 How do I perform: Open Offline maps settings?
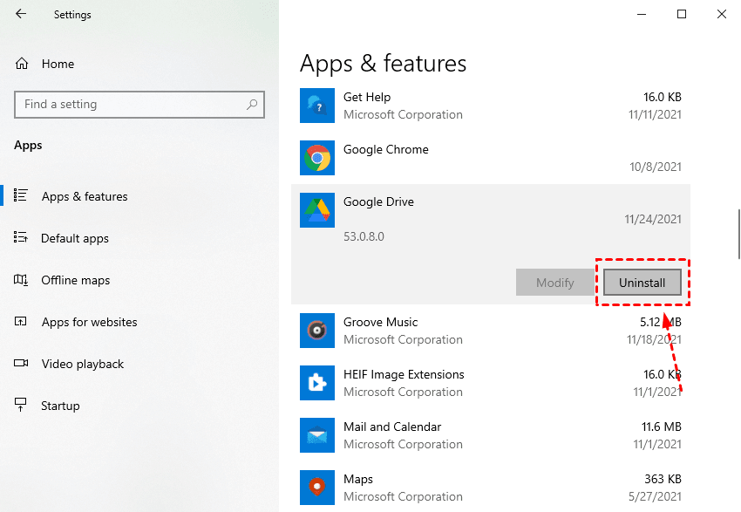coord(76,280)
